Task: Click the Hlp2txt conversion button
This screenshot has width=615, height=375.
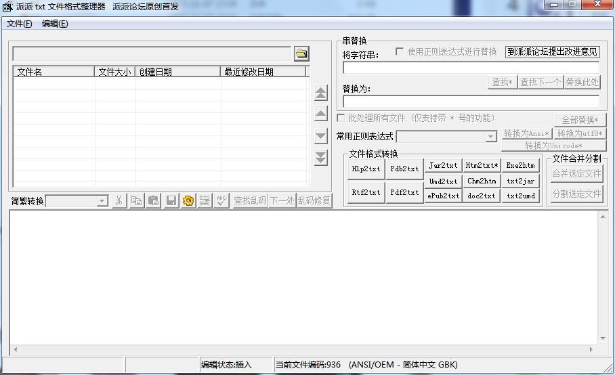Action: tap(366, 169)
